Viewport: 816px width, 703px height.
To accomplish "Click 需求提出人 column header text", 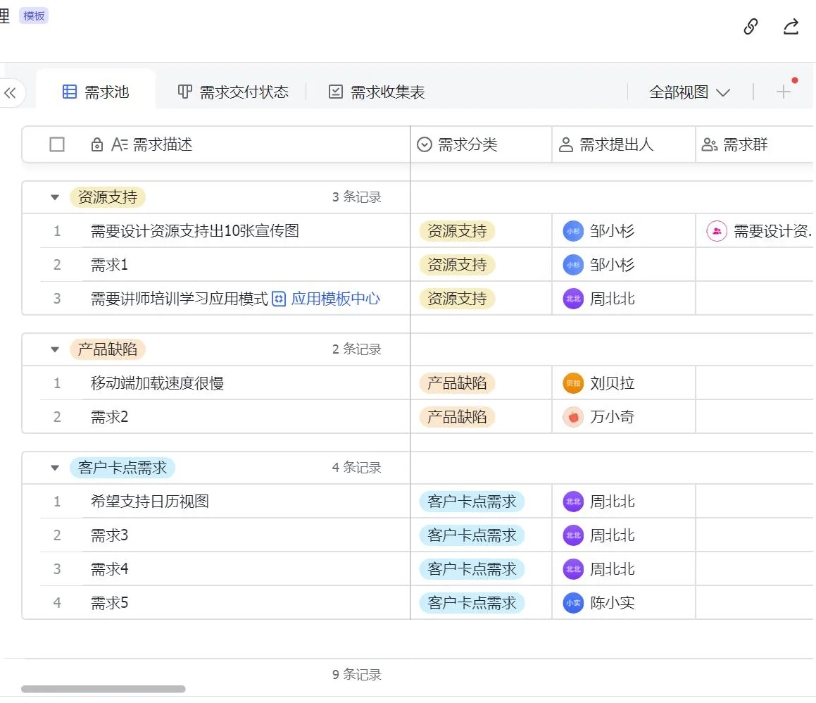I will point(616,144).
